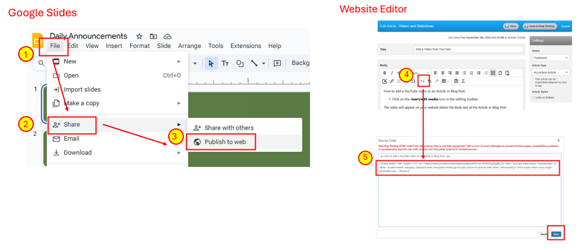
Task: Click the move to folder icon
Action: pos(154,36)
